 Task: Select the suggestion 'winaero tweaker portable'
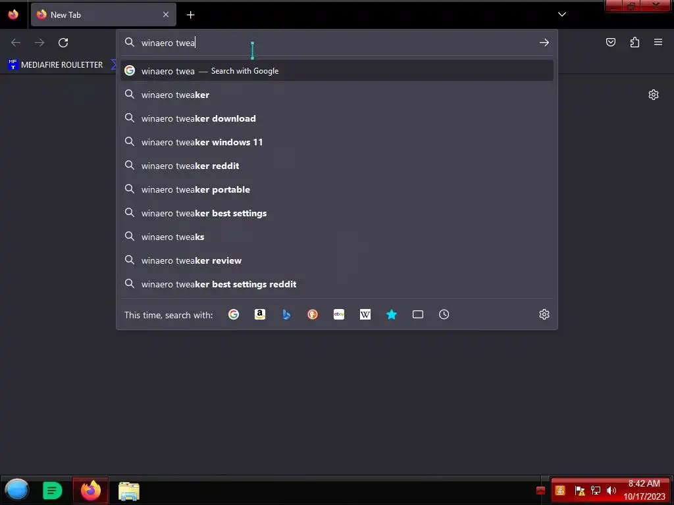click(x=337, y=189)
